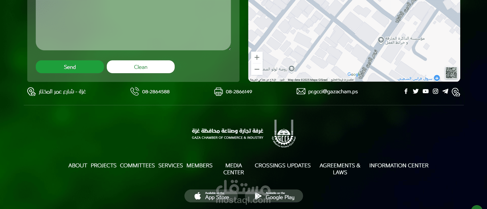This screenshot has height=209, width=487.
Task: Click the fax printer icon
Action: [218, 92]
